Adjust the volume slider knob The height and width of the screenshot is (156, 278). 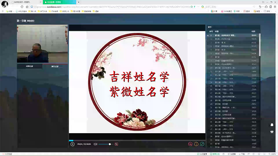pyautogui.click(x=110, y=144)
